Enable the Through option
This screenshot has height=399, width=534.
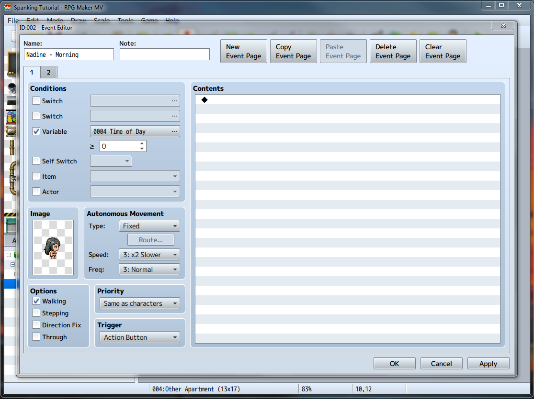coord(36,337)
